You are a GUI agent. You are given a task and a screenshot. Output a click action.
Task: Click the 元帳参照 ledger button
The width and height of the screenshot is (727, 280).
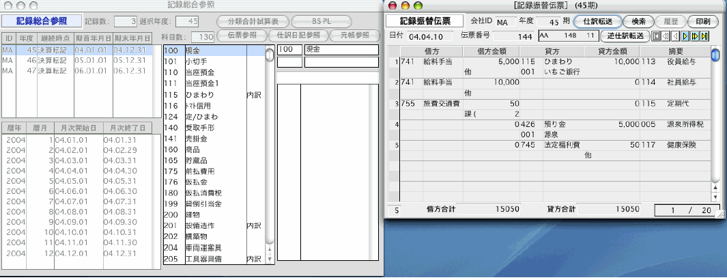click(353, 35)
